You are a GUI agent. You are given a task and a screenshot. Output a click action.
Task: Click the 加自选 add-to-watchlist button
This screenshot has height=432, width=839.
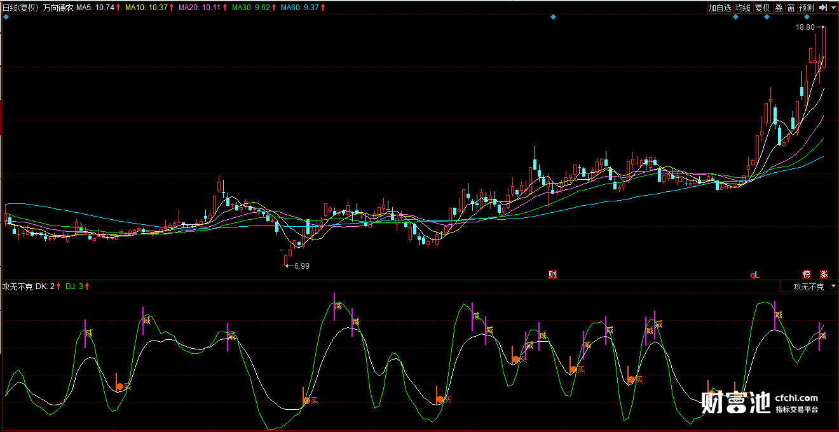click(720, 8)
